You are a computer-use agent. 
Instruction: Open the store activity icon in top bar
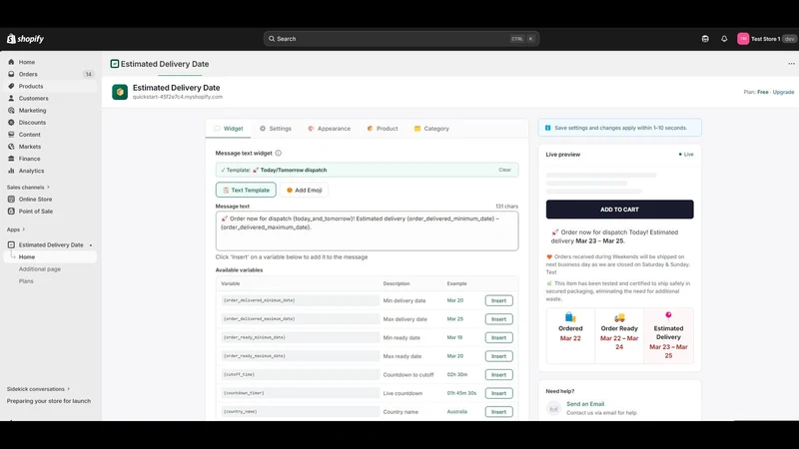click(705, 39)
